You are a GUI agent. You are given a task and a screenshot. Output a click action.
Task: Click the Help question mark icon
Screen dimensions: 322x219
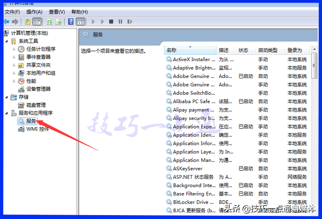(71, 22)
